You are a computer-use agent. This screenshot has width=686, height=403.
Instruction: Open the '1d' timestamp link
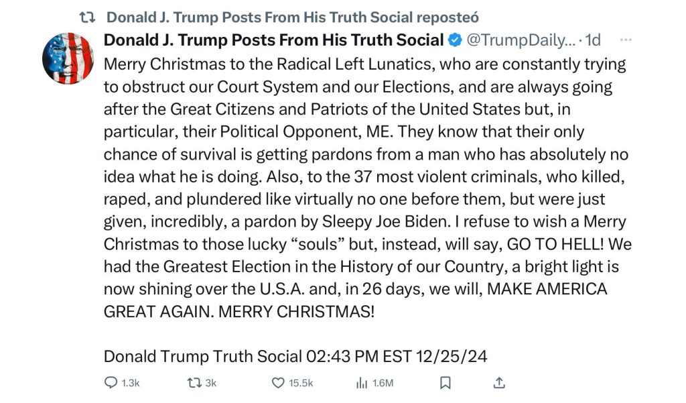593,40
